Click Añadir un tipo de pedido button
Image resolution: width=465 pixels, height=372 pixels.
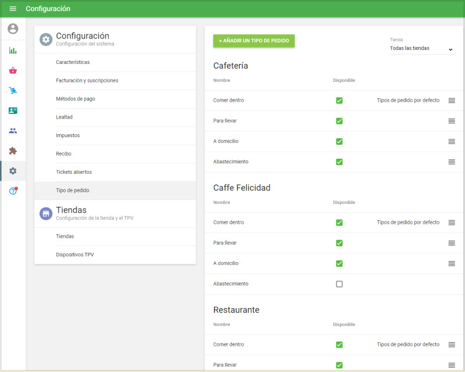tap(254, 41)
